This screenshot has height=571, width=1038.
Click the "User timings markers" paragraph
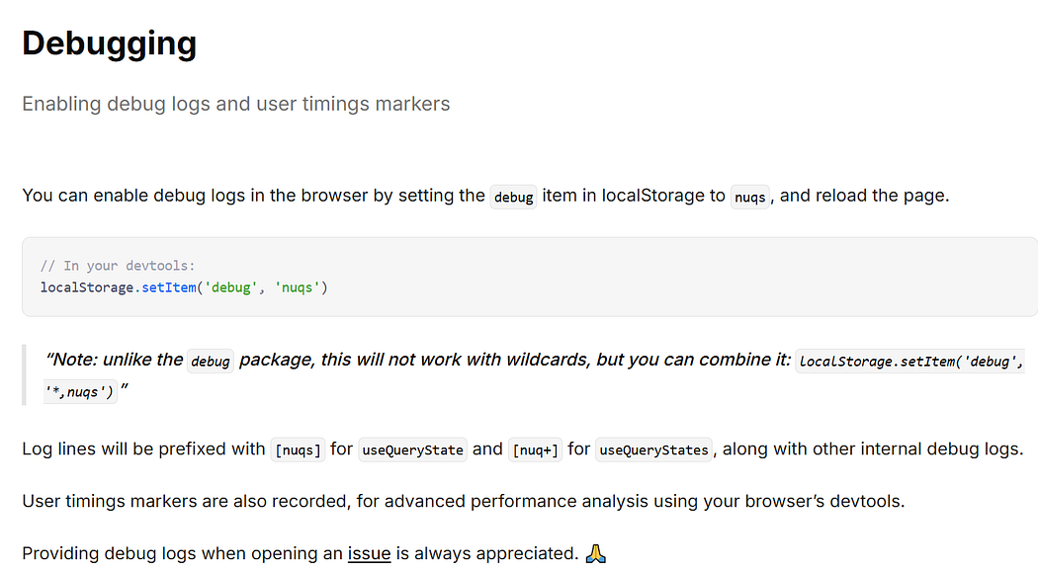click(x=464, y=501)
